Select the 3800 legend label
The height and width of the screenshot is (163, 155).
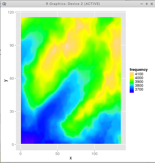click(139, 86)
